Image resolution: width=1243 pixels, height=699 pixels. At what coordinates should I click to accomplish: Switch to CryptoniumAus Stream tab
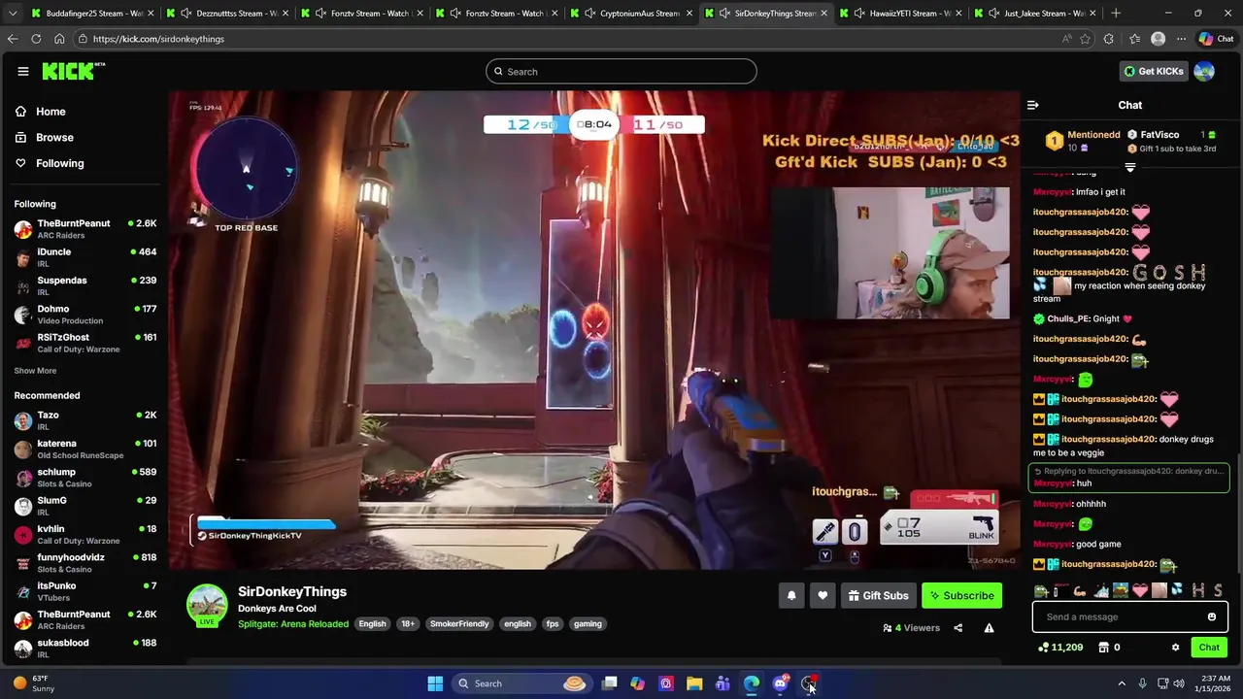coord(632,14)
